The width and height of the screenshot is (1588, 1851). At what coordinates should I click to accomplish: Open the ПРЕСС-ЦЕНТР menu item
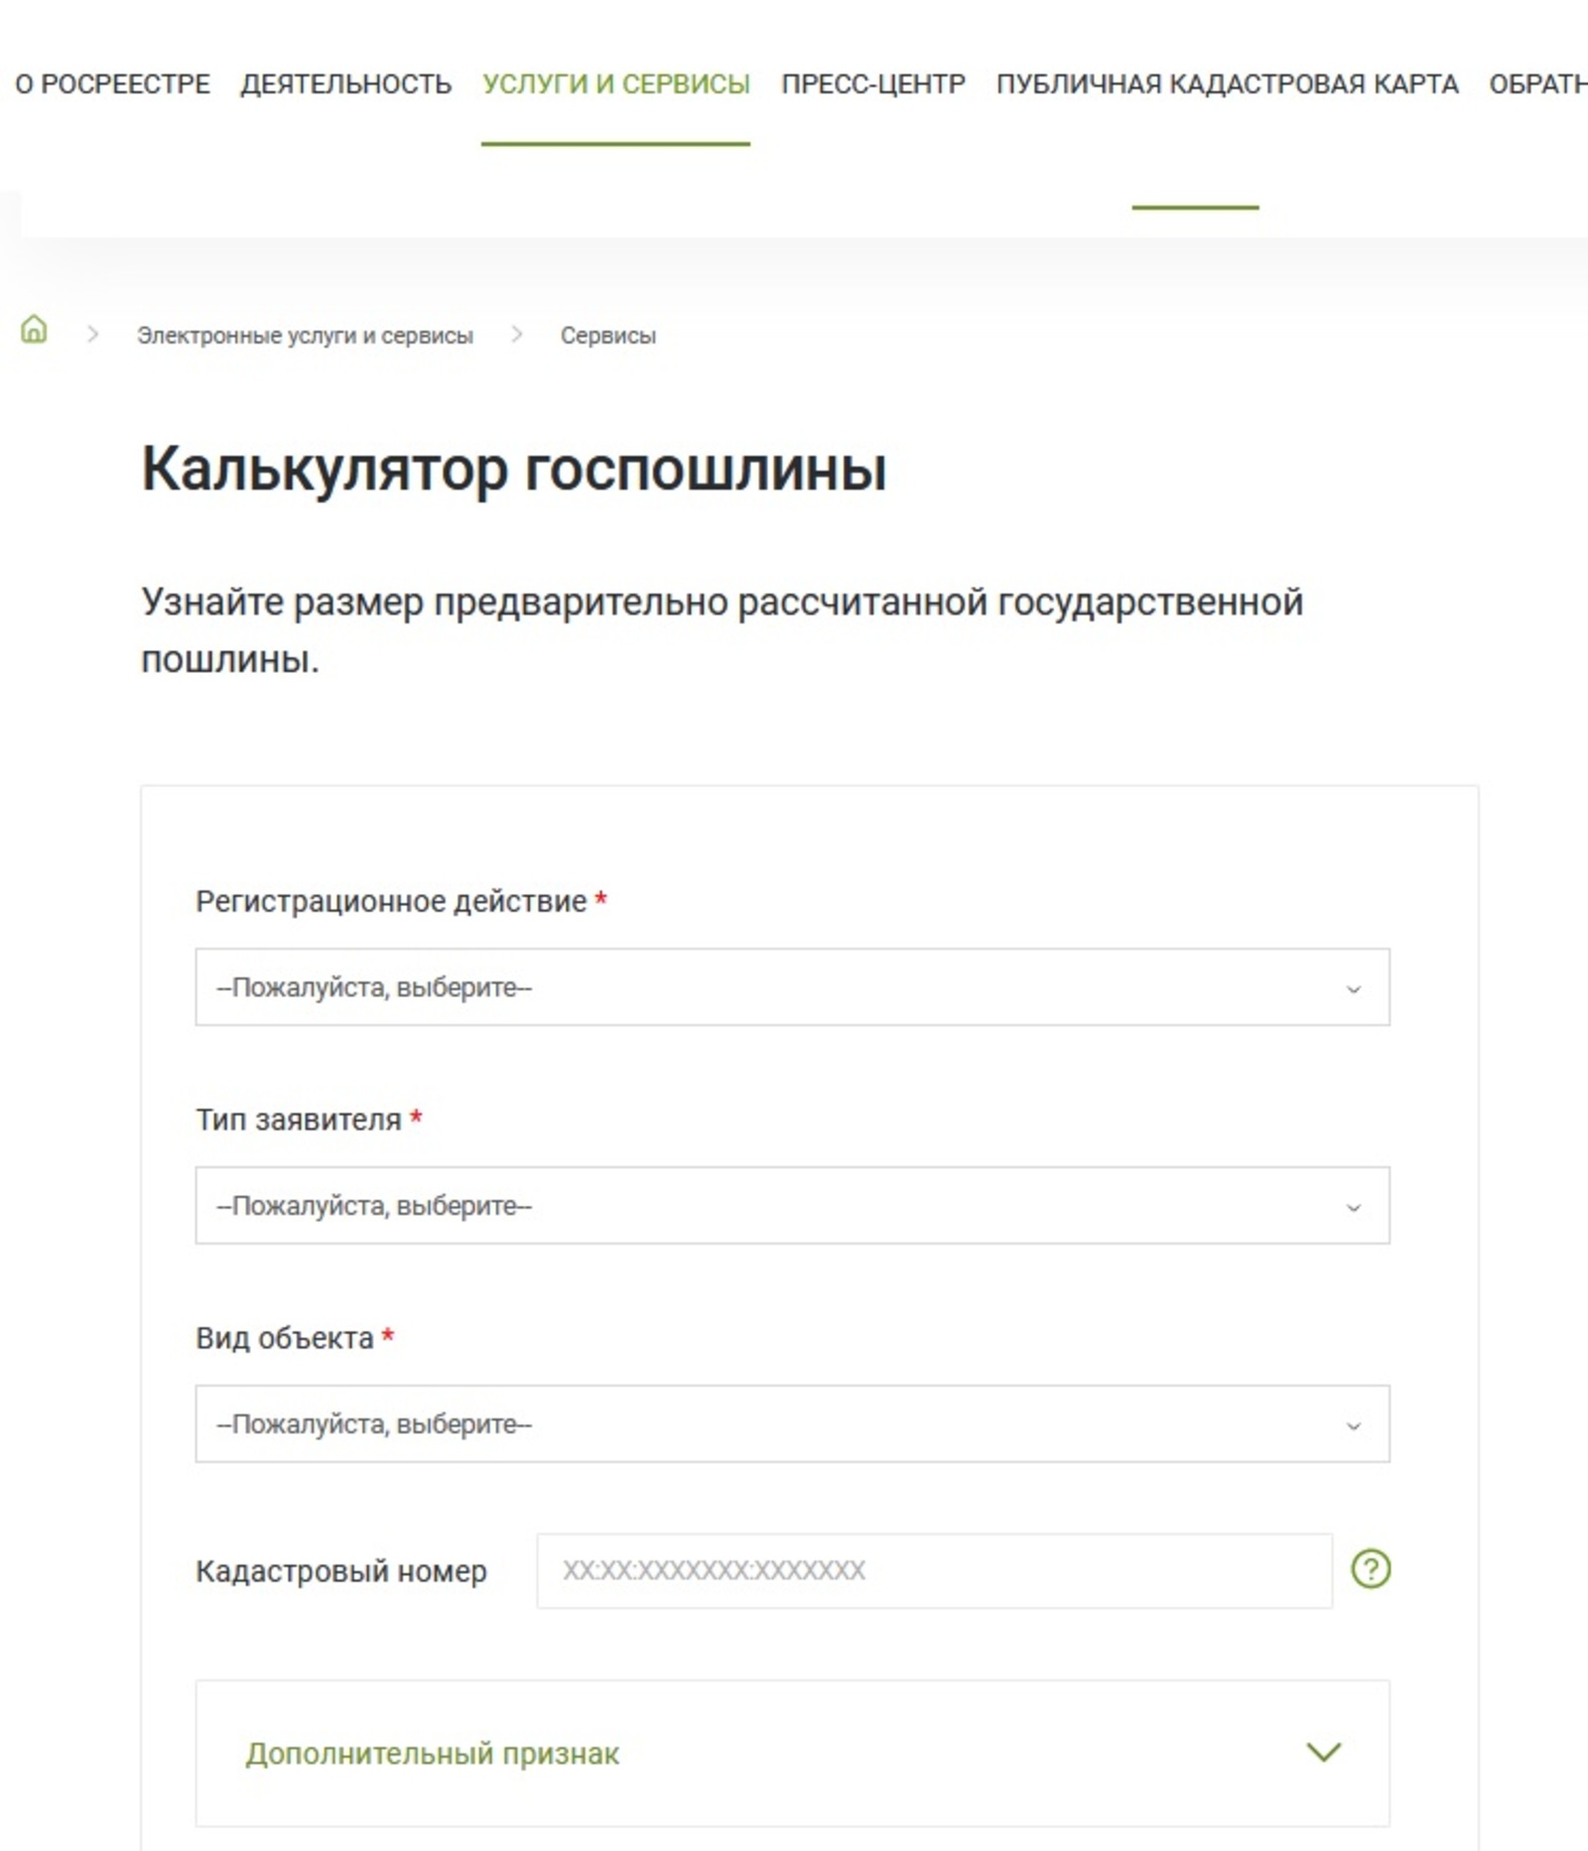(x=871, y=83)
